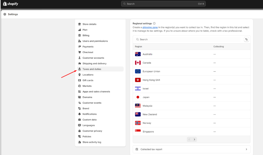
Task: Focus the top Shopify search bar
Action: tap(163, 4)
